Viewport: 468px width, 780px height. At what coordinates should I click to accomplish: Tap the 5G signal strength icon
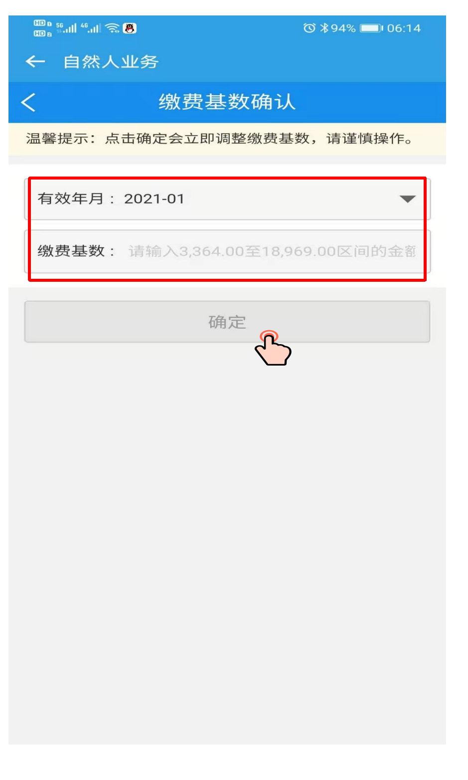[x=66, y=28]
